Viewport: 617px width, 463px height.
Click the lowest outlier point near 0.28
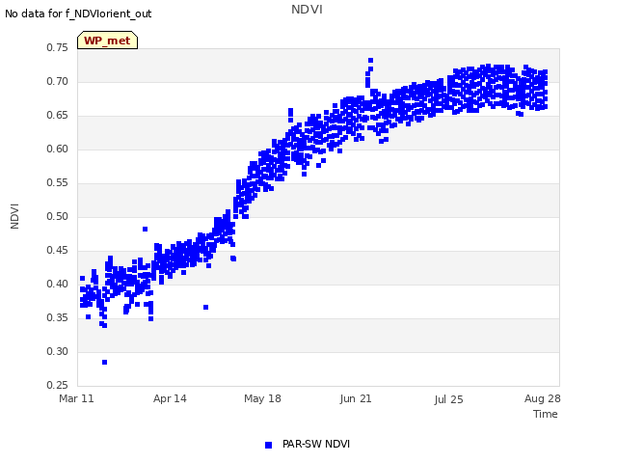105,363
